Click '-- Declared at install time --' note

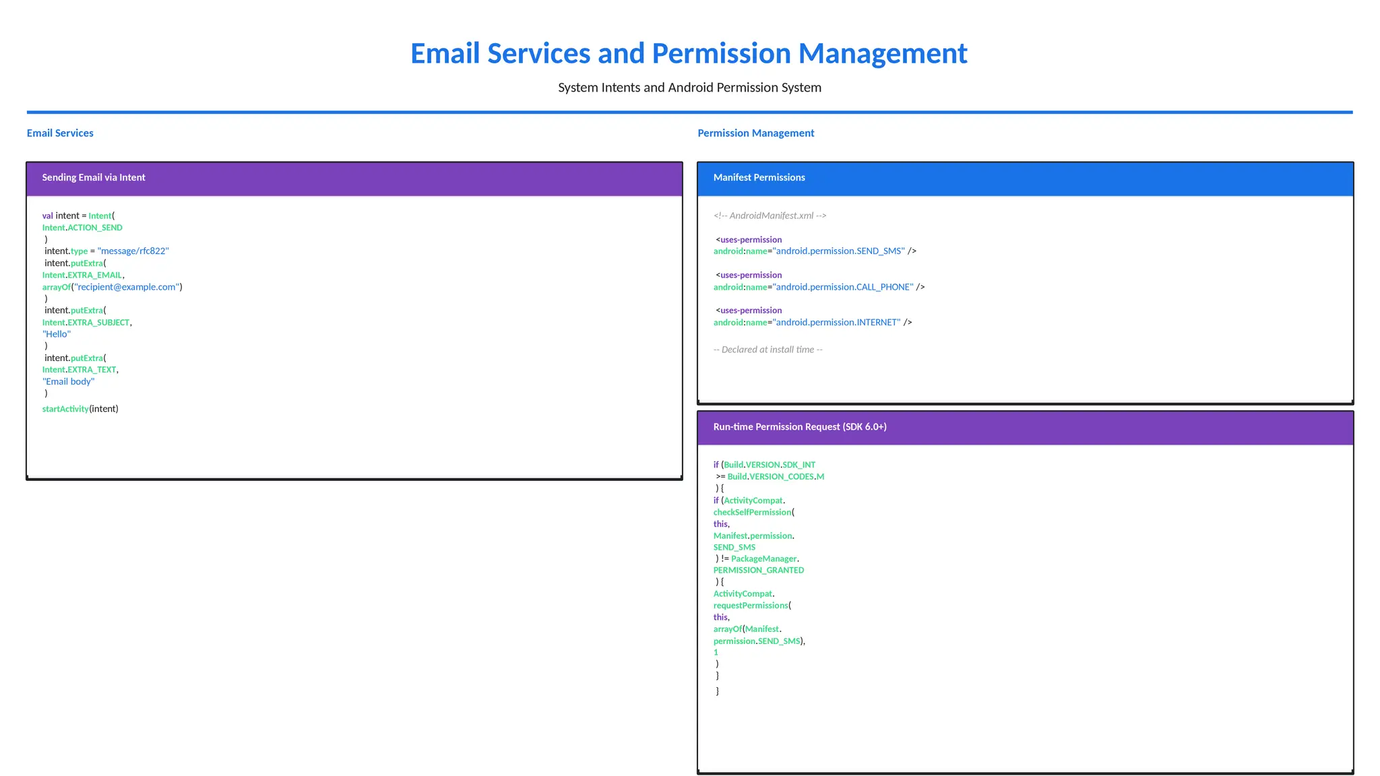[768, 350]
